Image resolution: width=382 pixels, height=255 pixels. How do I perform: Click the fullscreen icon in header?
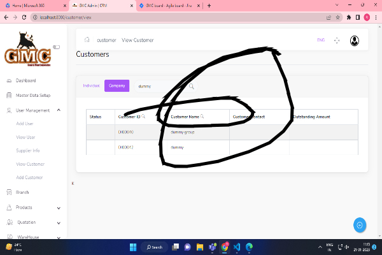(x=337, y=40)
